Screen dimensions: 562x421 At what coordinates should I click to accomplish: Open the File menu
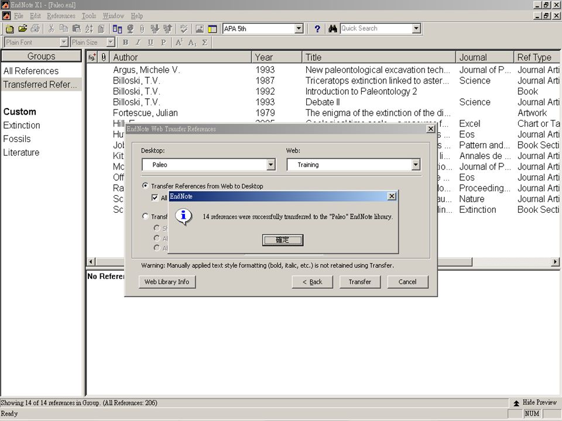[19, 16]
